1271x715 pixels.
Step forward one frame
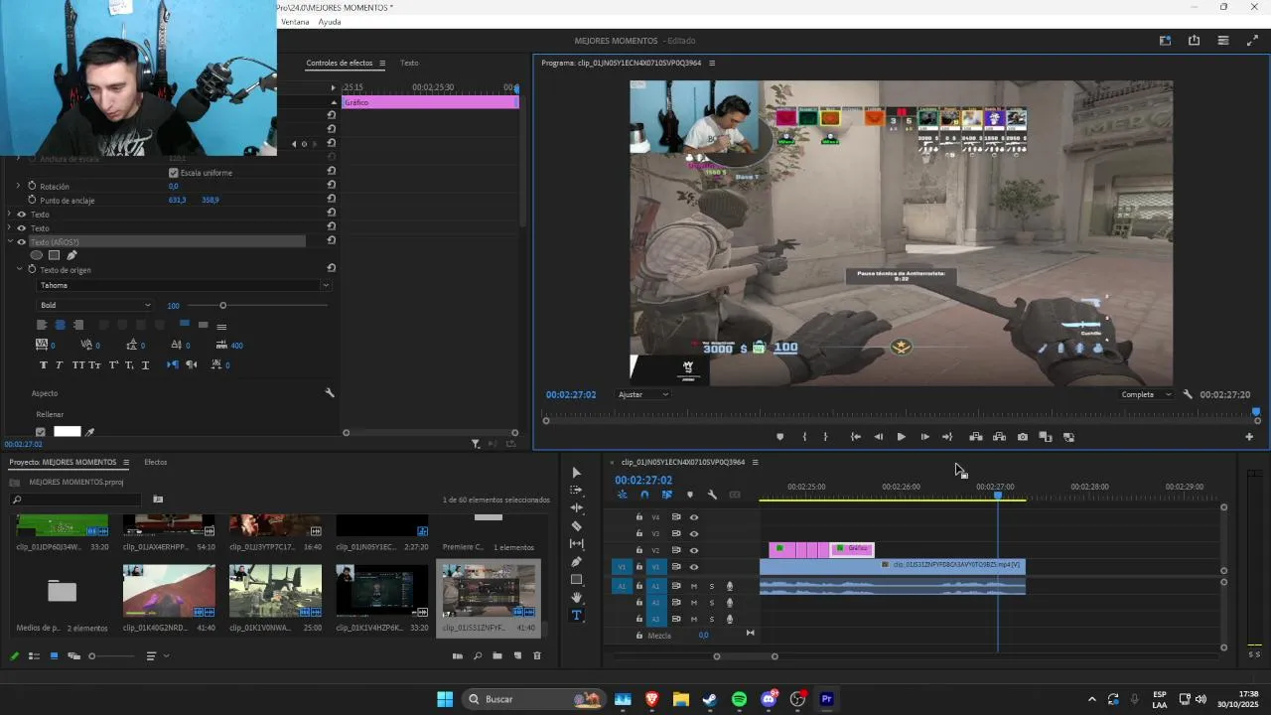(x=924, y=437)
